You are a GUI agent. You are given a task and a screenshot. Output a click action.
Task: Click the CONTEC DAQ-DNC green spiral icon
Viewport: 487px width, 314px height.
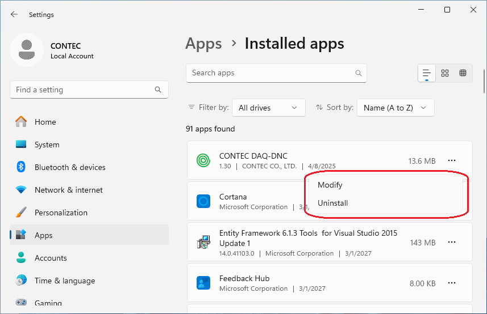coord(203,160)
